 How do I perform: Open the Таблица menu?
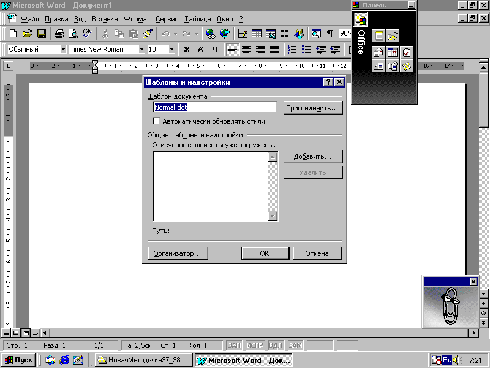[197, 19]
